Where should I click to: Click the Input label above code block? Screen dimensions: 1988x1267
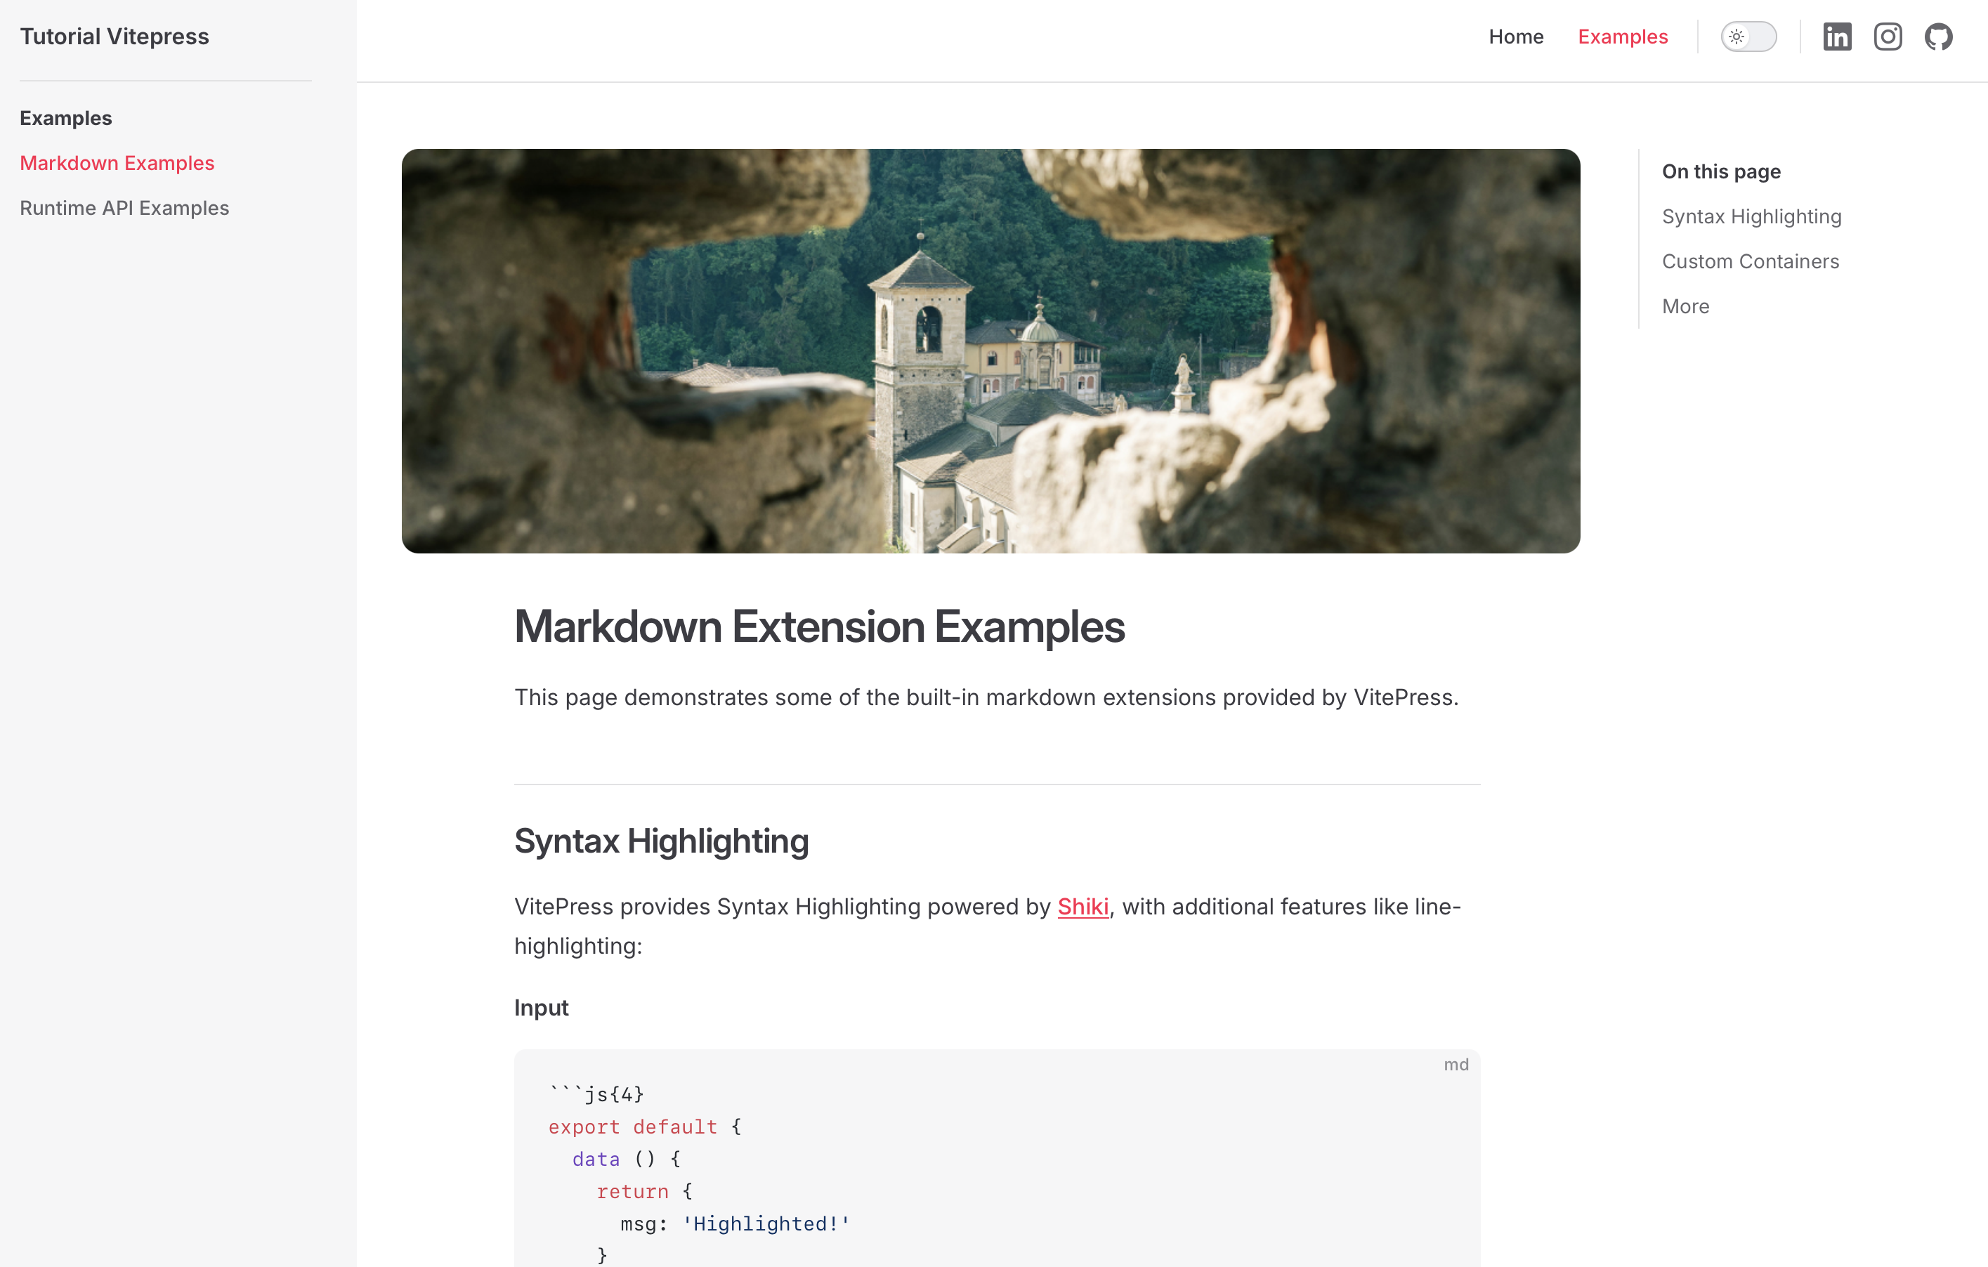point(542,1008)
